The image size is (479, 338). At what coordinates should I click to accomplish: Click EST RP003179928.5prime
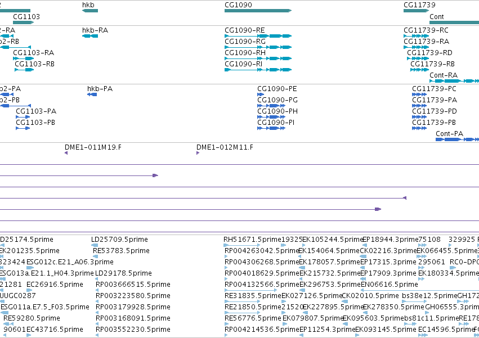97,313
